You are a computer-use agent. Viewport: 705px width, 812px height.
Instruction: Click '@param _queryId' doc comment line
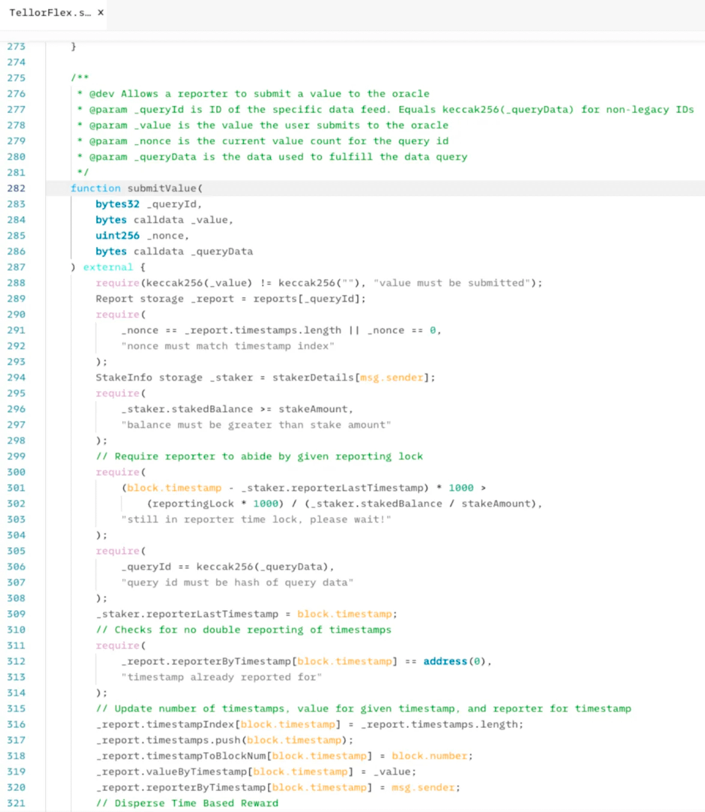[386, 109]
